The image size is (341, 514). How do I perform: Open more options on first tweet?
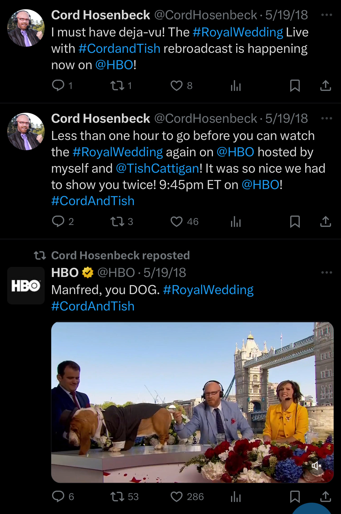pos(326,15)
